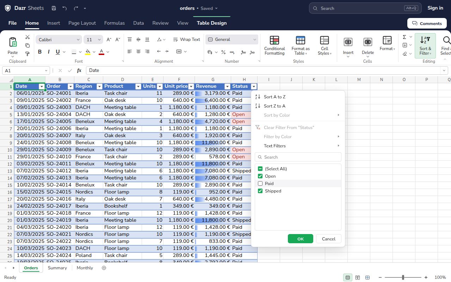Screen dimensions: 451x282
Task: Open the Region column filter dropdown
Action: [x=99, y=86]
